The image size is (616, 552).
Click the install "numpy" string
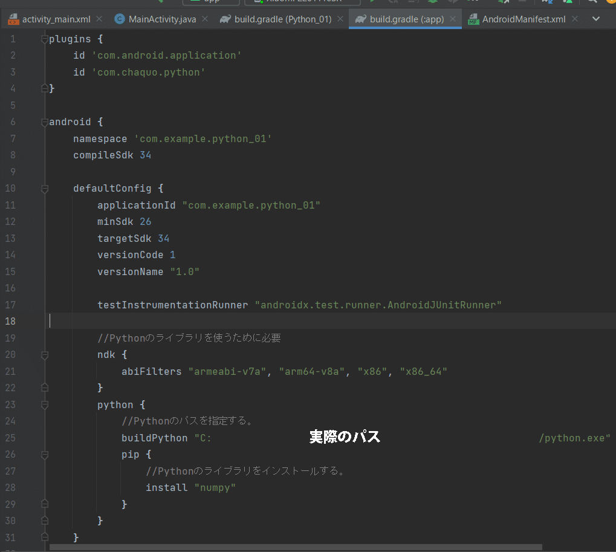(215, 487)
